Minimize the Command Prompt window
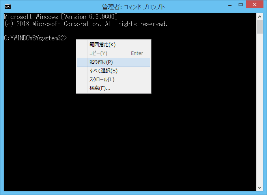The image size is (267, 195). point(230,5)
